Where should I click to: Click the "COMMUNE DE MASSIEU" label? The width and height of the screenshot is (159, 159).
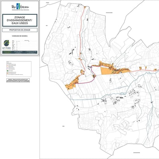20,36
